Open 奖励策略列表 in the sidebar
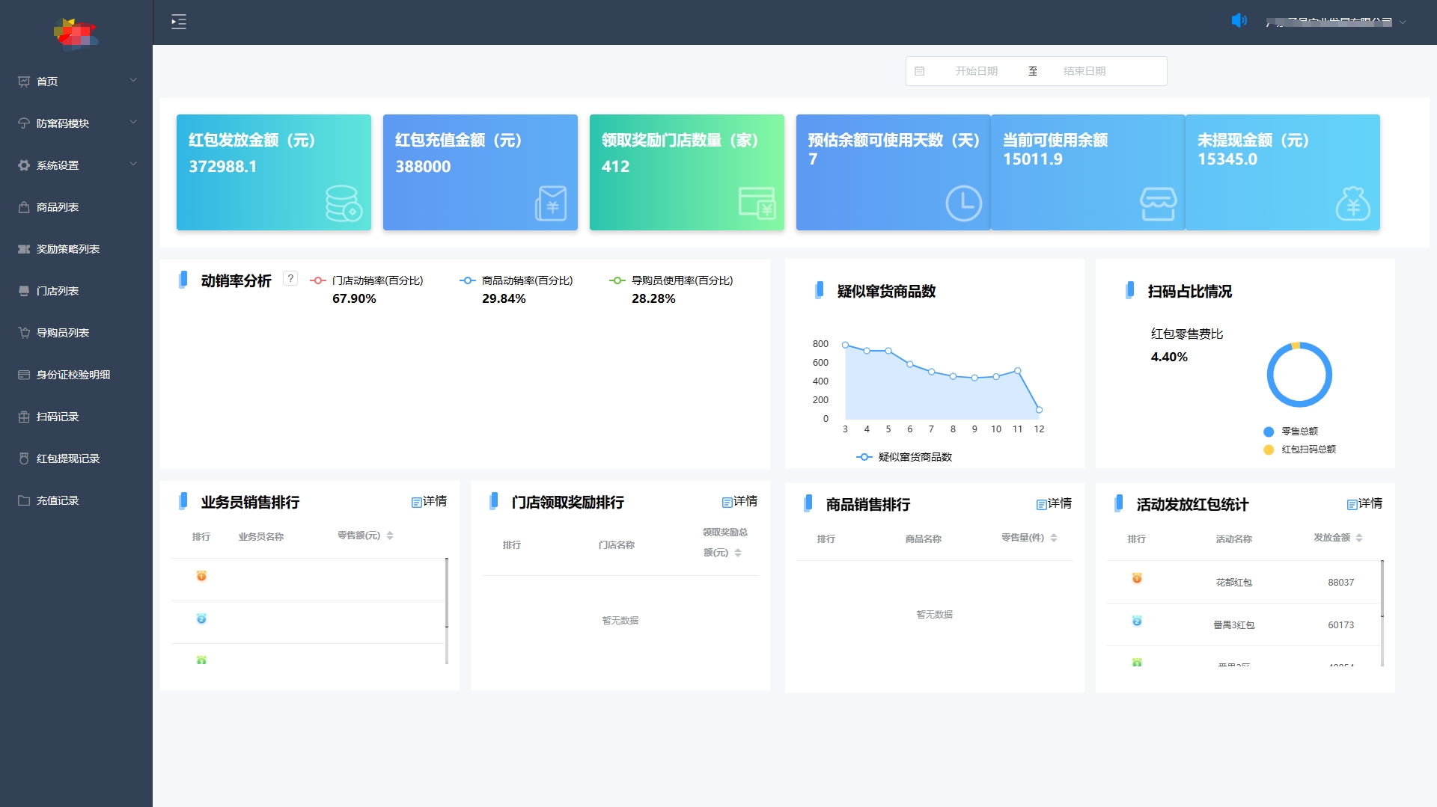Viewport: 1437px width, 807px height. [x=76, y=249]
